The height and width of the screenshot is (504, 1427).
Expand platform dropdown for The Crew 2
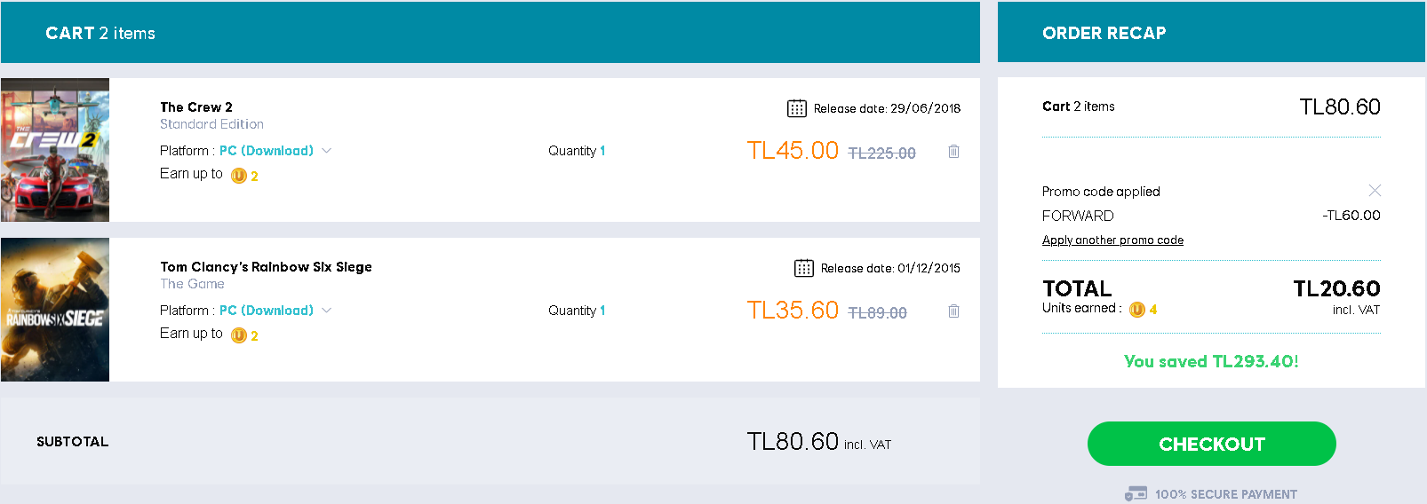326,151
